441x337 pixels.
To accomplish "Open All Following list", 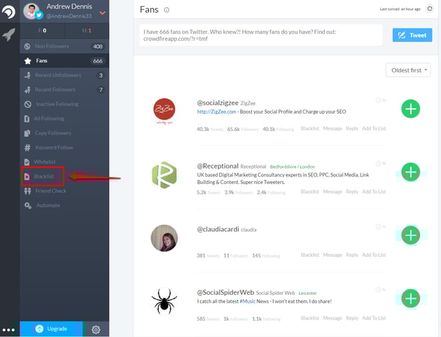I will click(64, 118).
